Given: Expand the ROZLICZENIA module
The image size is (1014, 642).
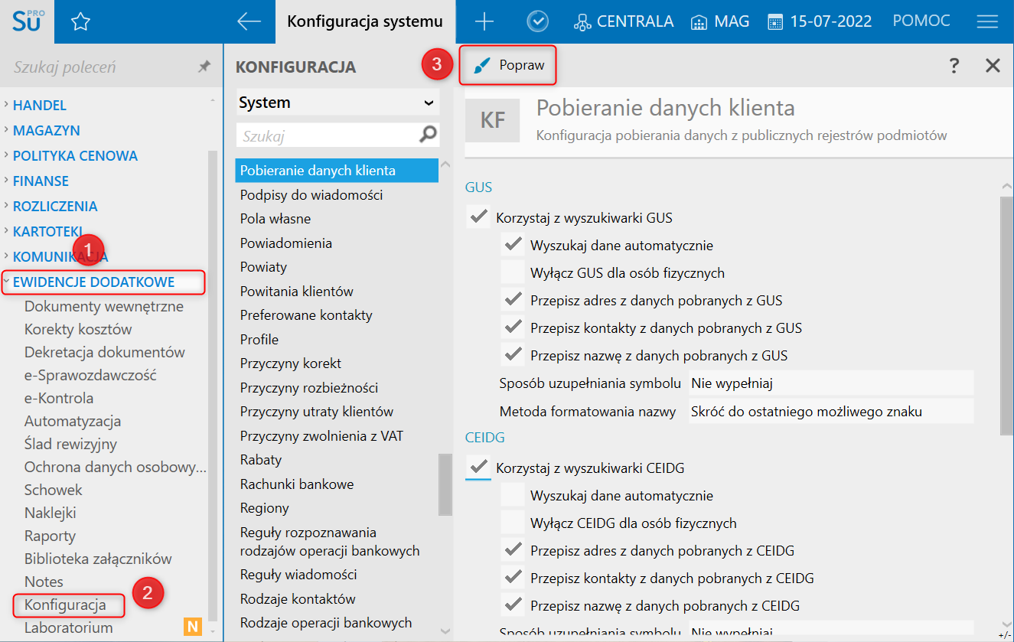Looking at the screenshot, I should click(55, 206).
